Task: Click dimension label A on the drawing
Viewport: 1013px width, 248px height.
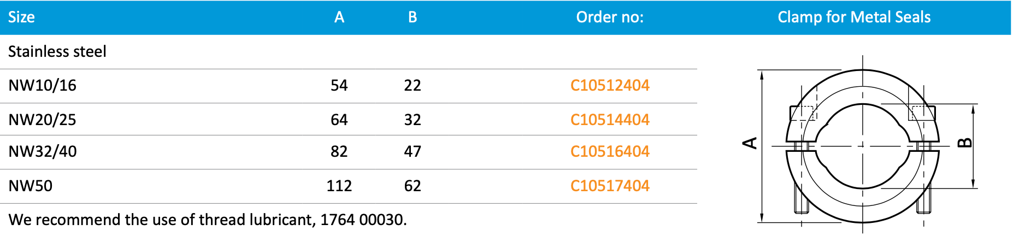Action: click(750, 143)
